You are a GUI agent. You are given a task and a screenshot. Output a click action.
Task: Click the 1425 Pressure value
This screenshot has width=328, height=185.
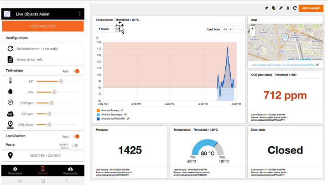(x=130, y=150)
